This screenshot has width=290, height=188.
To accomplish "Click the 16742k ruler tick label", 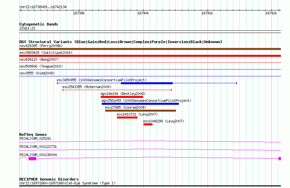I will click(x=271, y=13).
